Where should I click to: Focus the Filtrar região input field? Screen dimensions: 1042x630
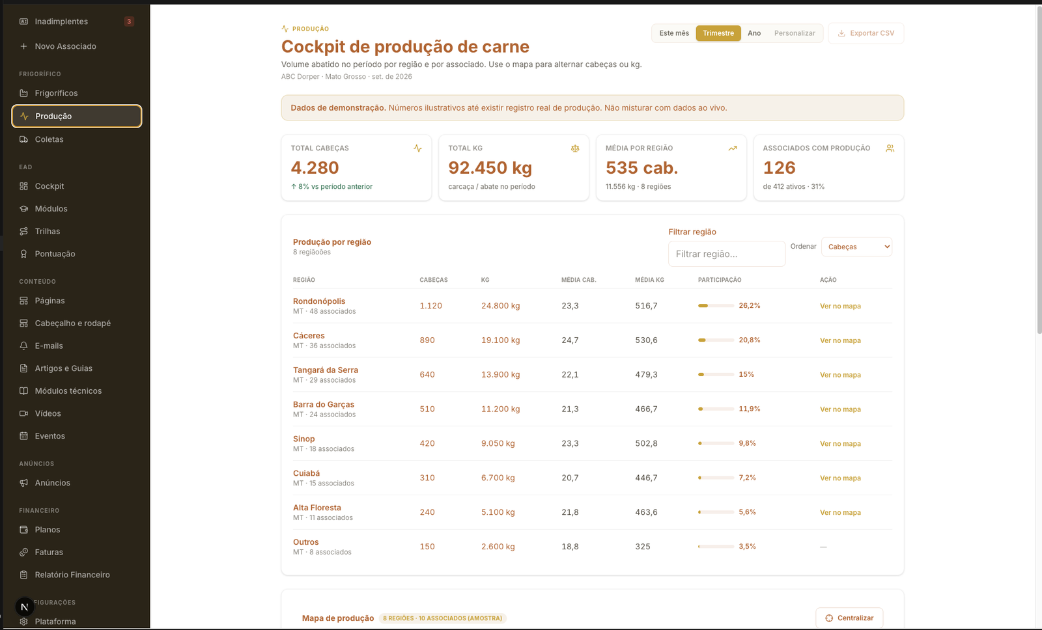point(727,254)
